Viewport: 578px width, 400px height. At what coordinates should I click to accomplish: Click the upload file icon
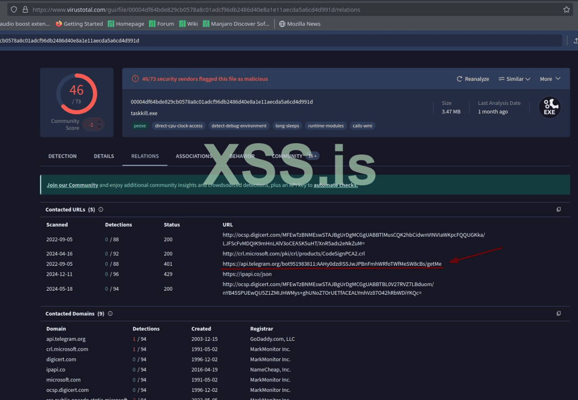pos(575,41)
